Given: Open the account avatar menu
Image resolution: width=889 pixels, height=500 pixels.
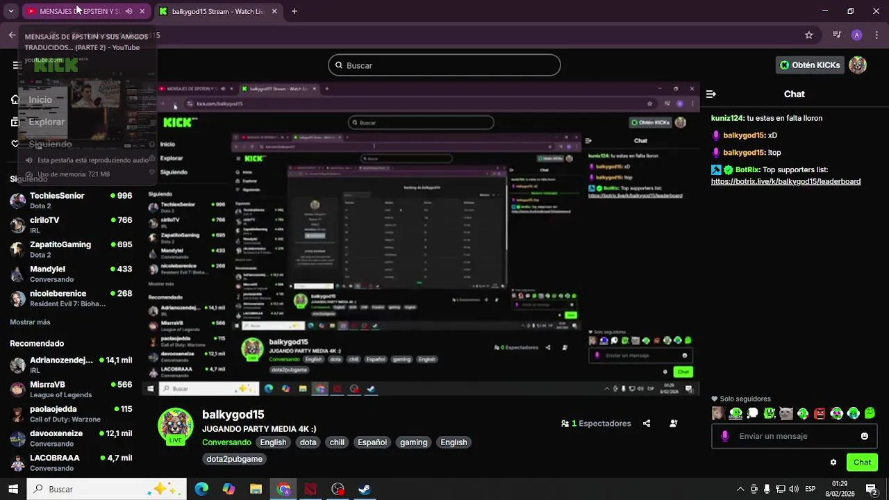Looking at the screenshot, I should (858, 65).
